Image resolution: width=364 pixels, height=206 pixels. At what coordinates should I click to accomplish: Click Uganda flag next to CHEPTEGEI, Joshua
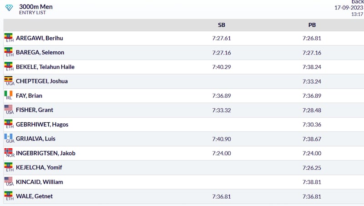coord(8,79)
